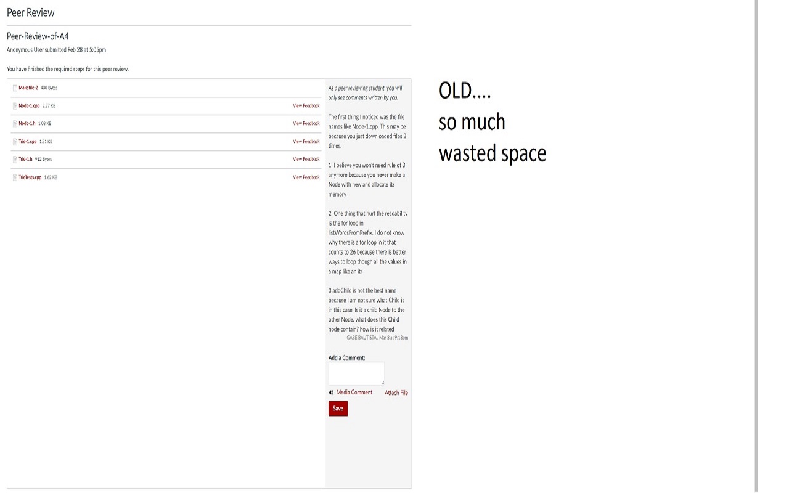Click the Peer-Review-of-A4 title
The image size is (789, 493).
click(x=38, y=36)
